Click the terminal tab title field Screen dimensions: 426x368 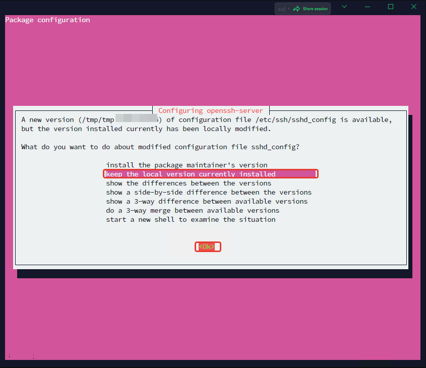[280, 8]
